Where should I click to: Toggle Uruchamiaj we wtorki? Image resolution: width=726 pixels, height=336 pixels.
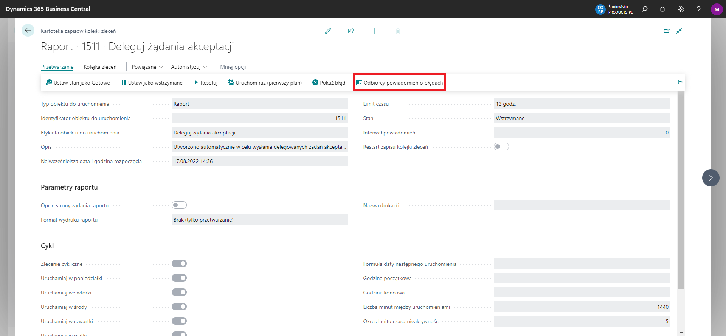point(179,293)
